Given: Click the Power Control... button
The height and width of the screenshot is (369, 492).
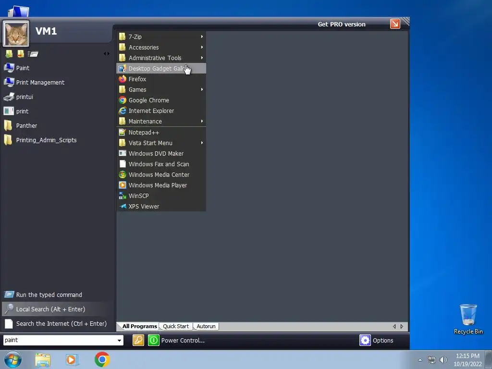Looking at the screenshot, I should point(183,341).
